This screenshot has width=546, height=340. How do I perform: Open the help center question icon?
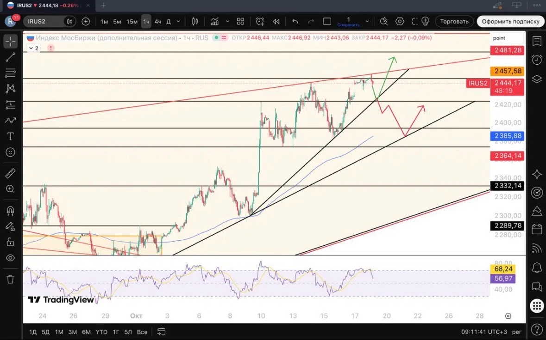537,329
